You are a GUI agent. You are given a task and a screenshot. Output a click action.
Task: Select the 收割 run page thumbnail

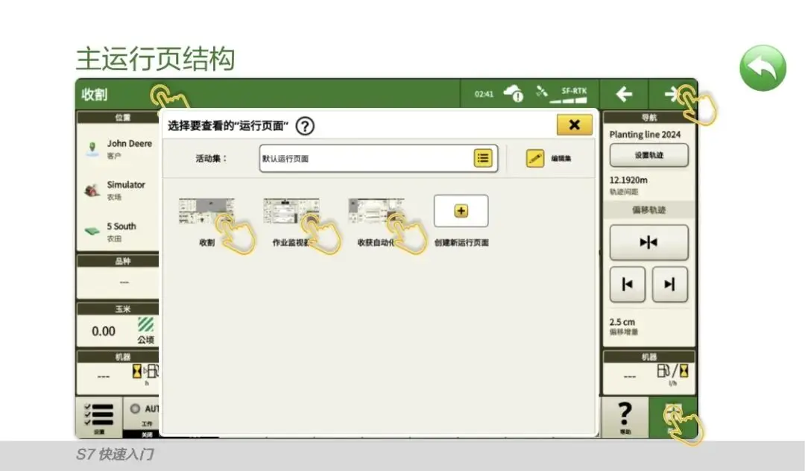pos(206,212)
